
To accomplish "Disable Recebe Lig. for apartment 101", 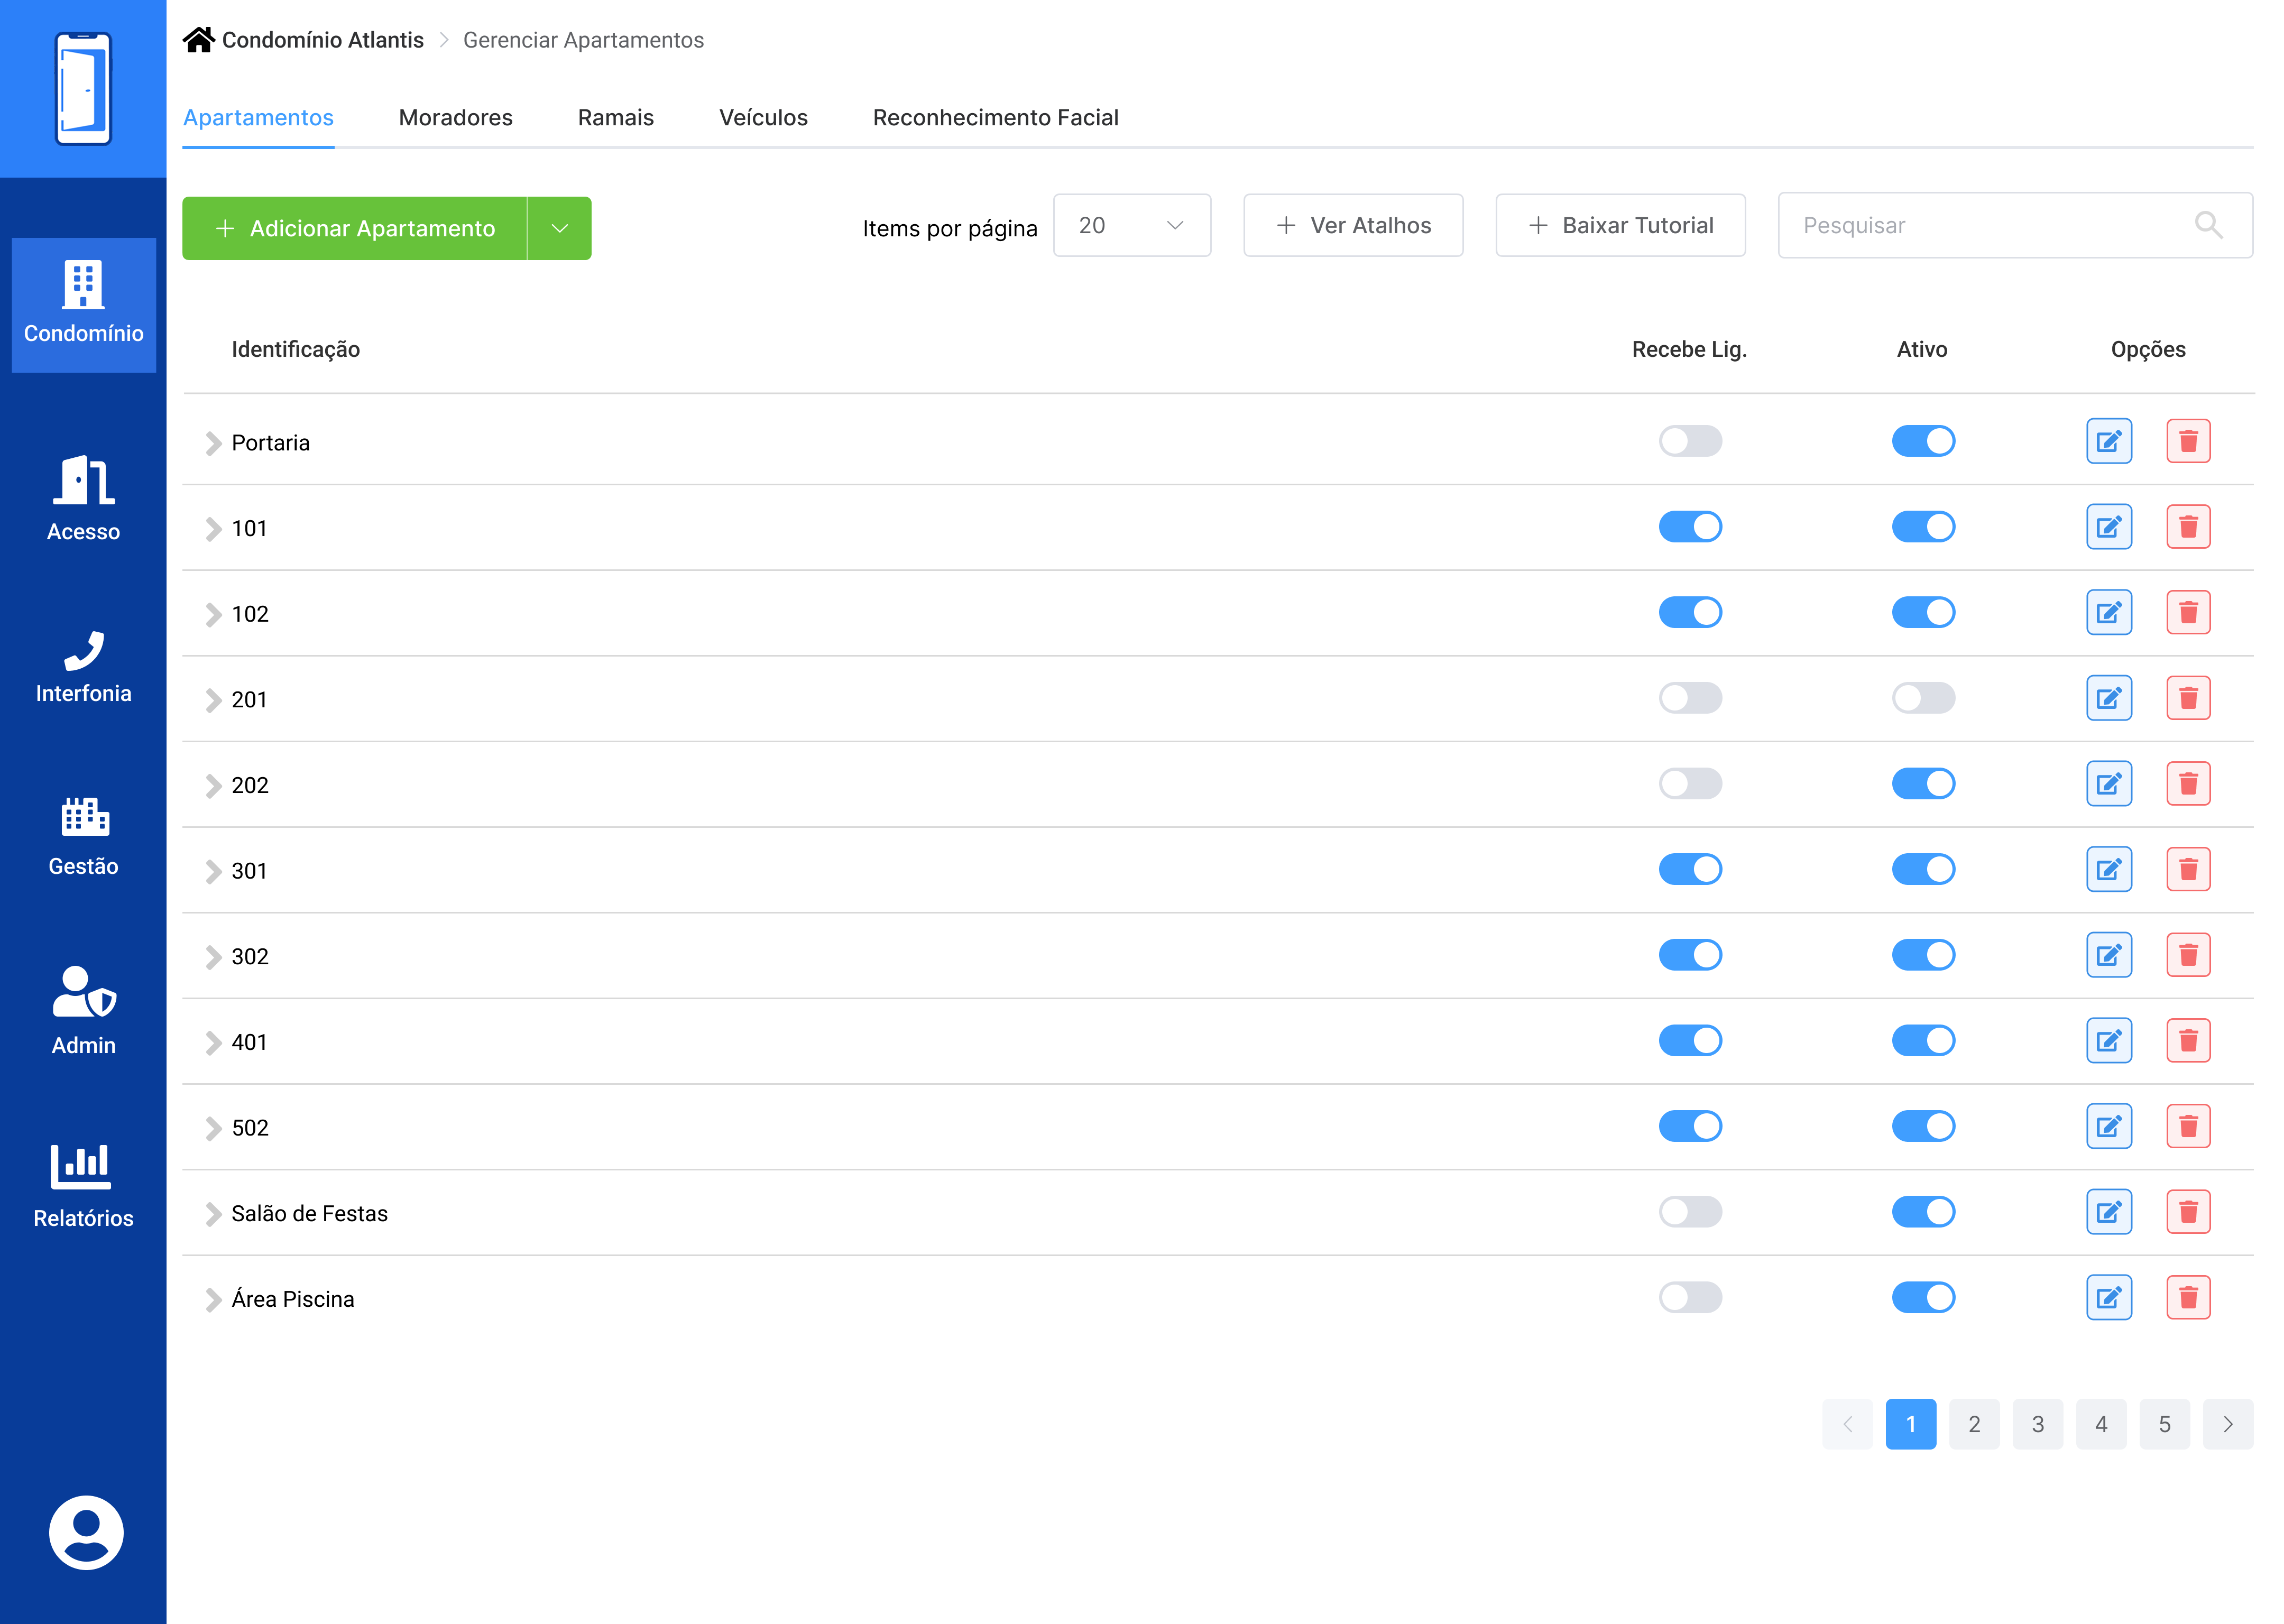I will (x=1689, y=528).
